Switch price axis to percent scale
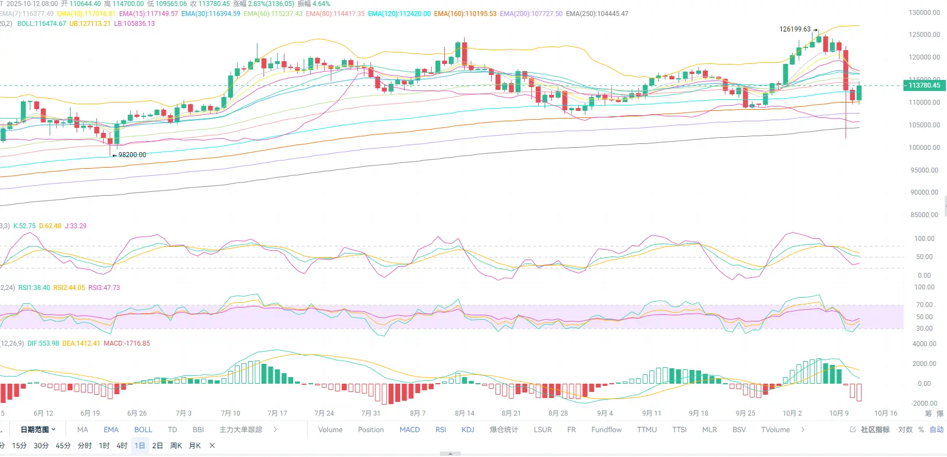The height and width of the screenshot is (457, 947). (x=921, y=429)
